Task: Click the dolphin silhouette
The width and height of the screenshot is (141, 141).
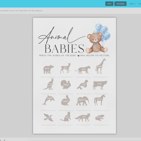Action: point(48,100)
